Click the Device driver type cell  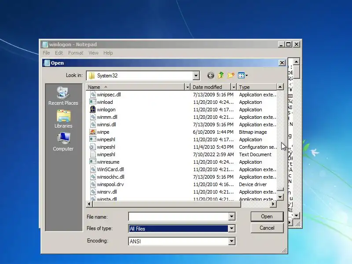[253, 184]
